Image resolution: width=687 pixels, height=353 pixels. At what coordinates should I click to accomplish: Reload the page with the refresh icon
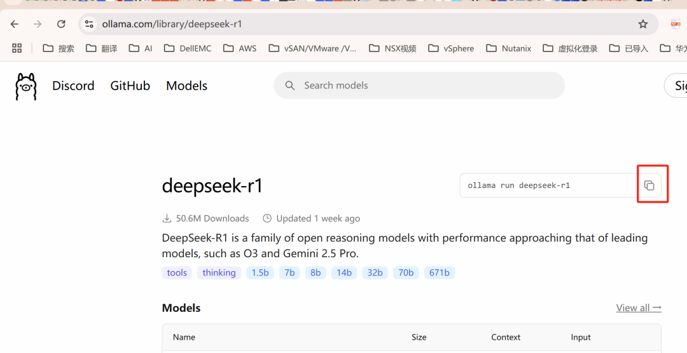(x=61, y=24)
